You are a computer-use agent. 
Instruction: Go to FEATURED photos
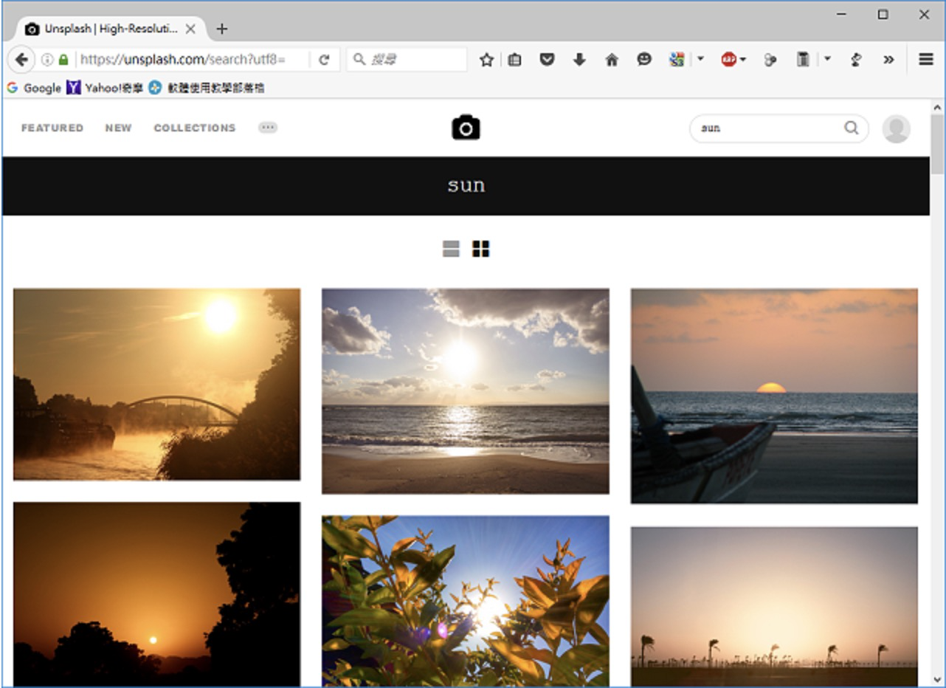pos(52,128)
